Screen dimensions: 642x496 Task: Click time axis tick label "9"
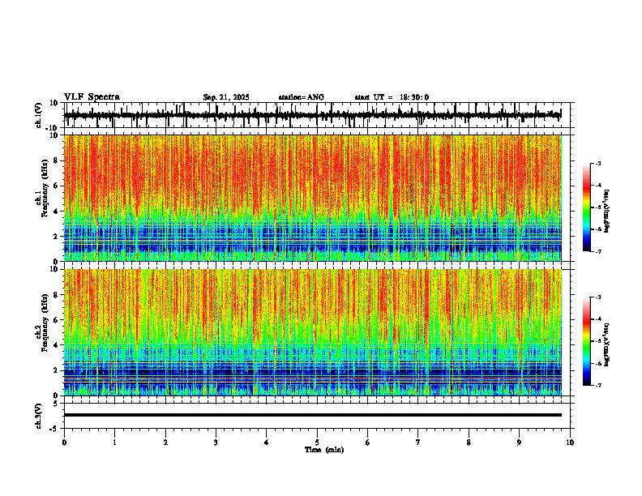tap(519, 443)
